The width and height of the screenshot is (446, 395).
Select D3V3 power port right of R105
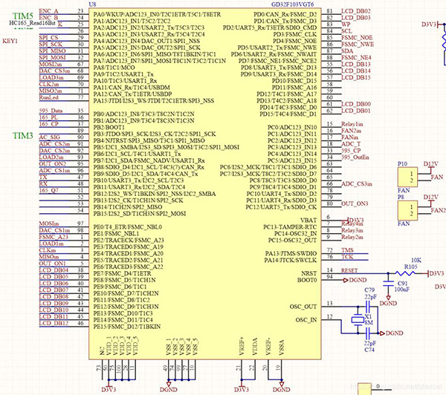point(436,273)
